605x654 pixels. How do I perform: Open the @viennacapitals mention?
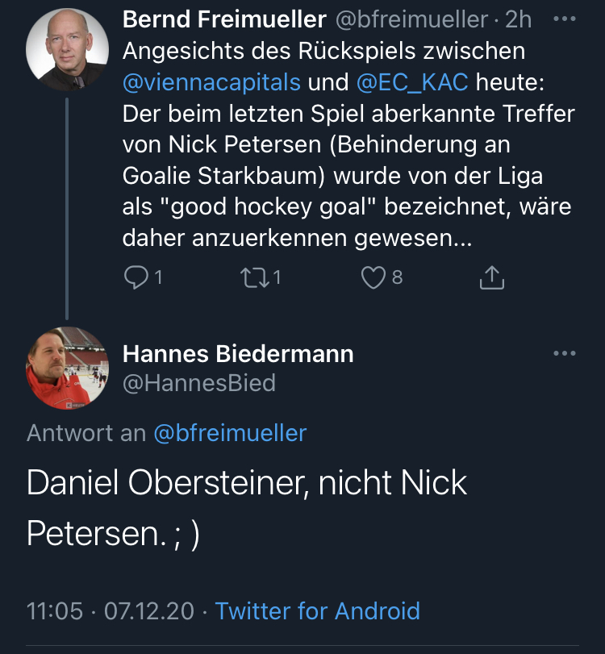pos(211,81)
